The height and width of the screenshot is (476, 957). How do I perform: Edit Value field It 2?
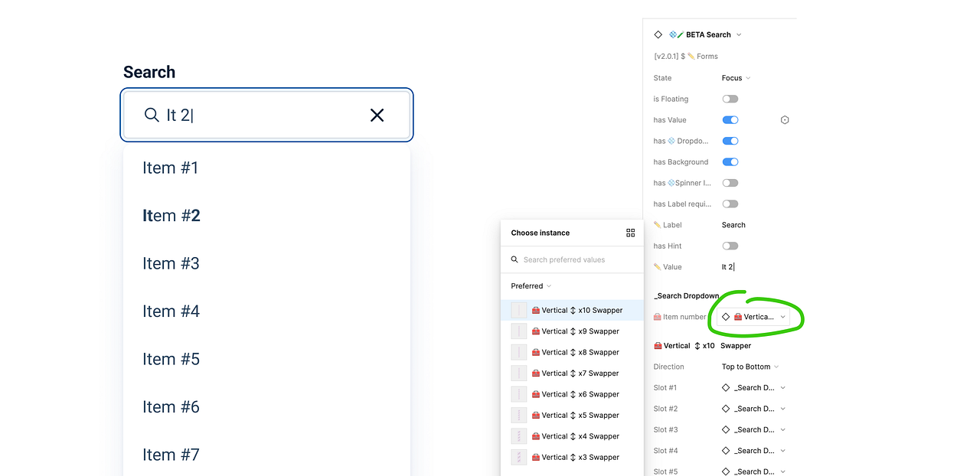(728, 267)
